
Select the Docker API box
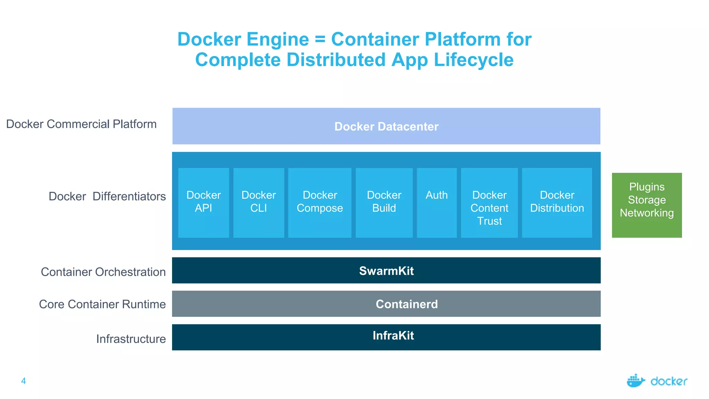pyautogui.click(x=204, y=203)
